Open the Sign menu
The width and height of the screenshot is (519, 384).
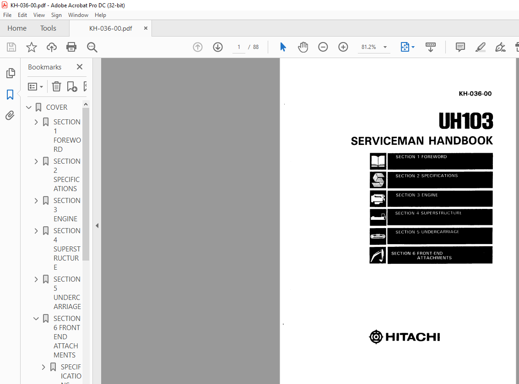pos(56,15)
